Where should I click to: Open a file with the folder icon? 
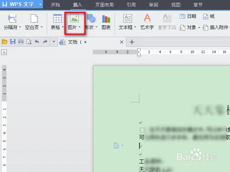pos(5,42)
